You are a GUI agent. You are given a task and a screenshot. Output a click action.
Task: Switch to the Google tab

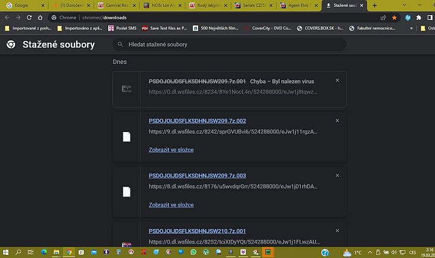pos(22,5)
